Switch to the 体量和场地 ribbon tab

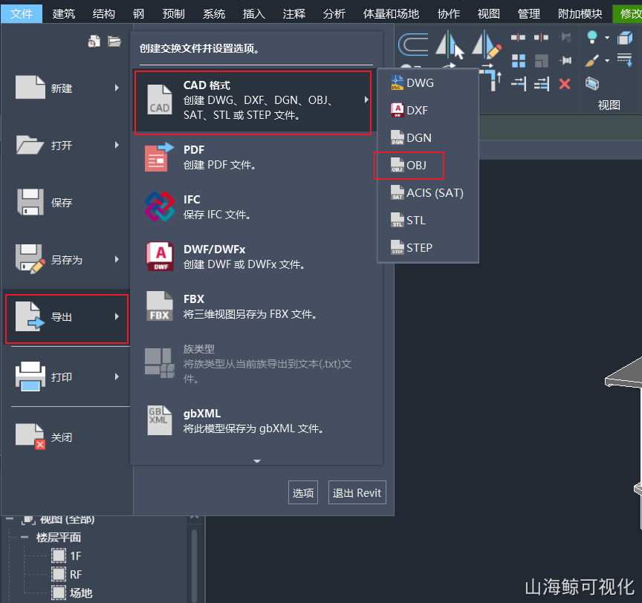(x=391, y=14)
